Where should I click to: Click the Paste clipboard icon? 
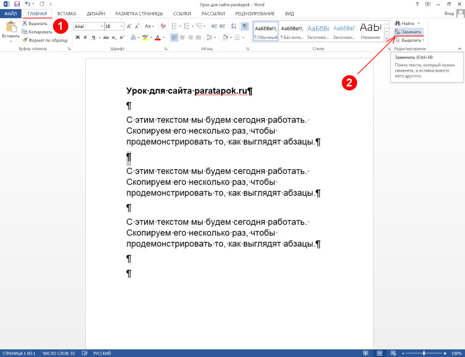[x=11, y=27]
